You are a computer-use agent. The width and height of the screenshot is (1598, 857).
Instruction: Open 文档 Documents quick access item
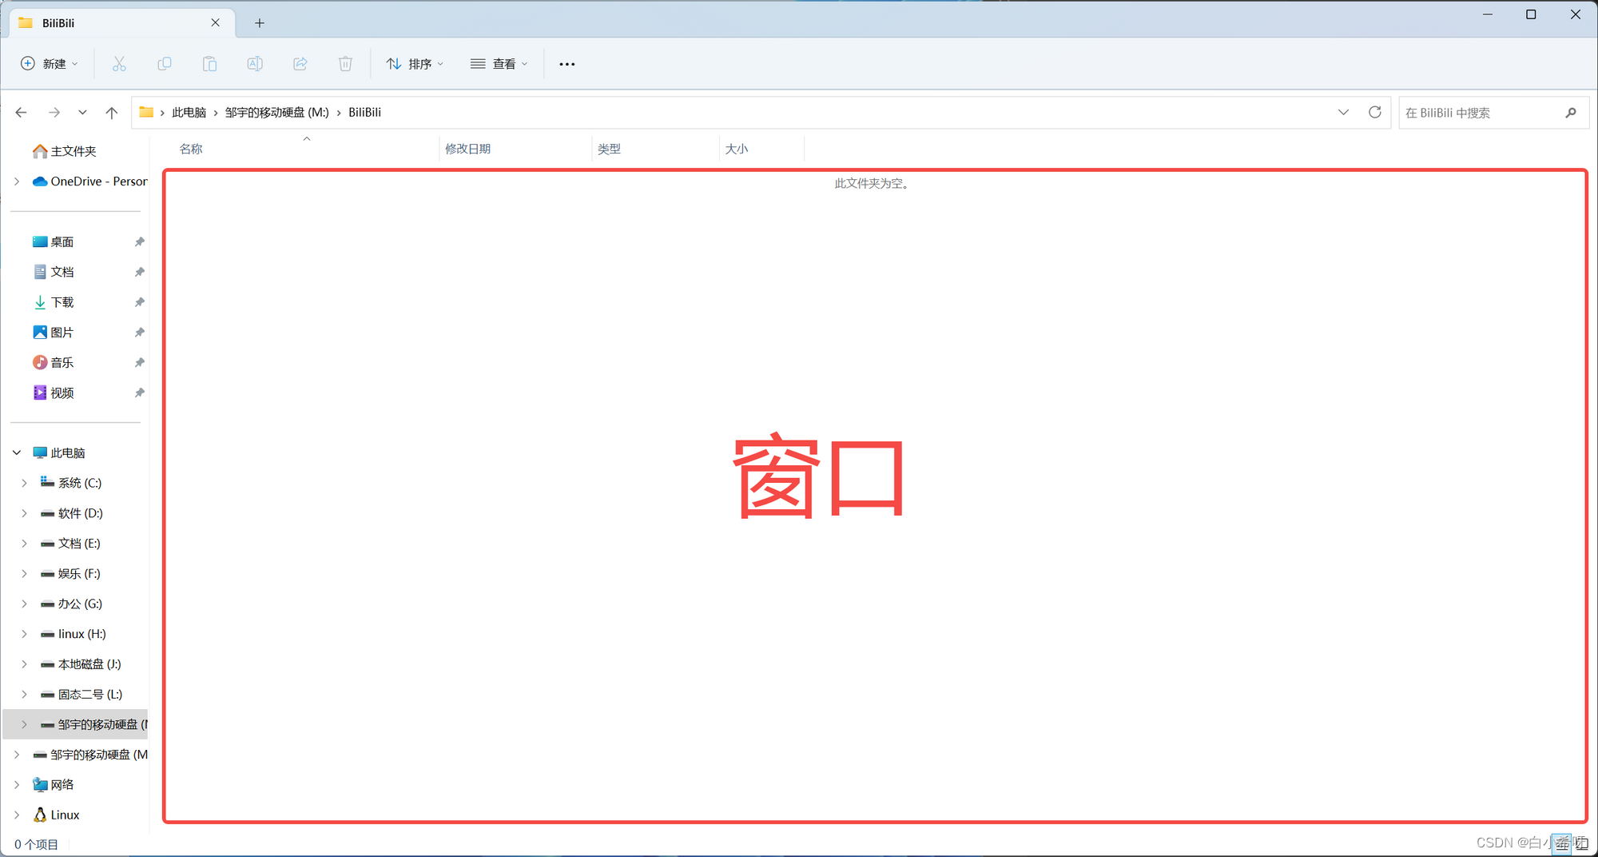coord(54,272)
